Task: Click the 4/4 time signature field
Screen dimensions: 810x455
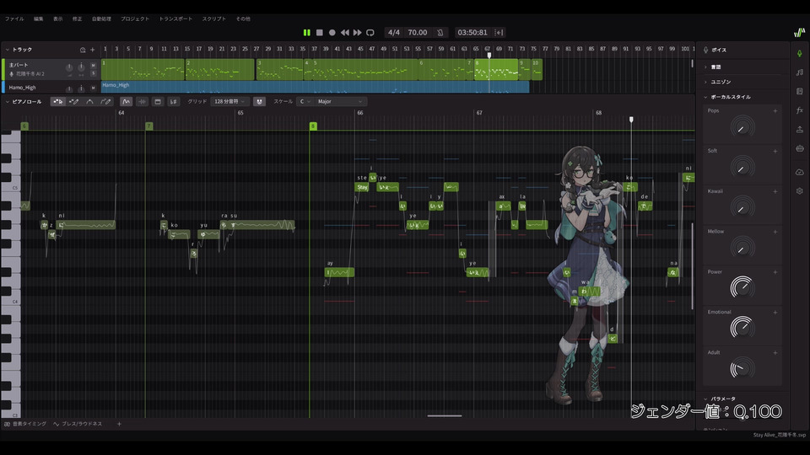Action: (394, 33)
